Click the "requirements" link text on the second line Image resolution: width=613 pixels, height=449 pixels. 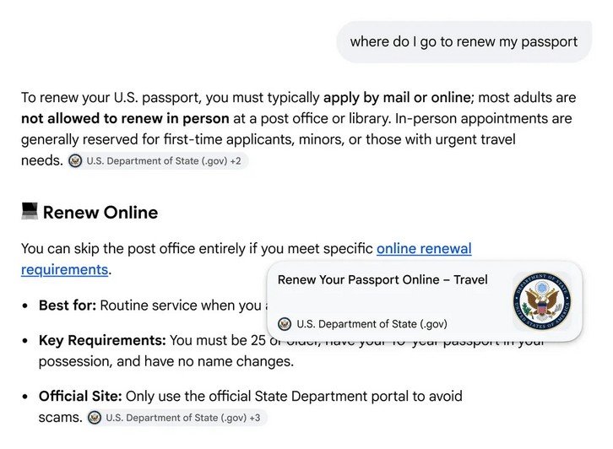[x=64, y=269]
